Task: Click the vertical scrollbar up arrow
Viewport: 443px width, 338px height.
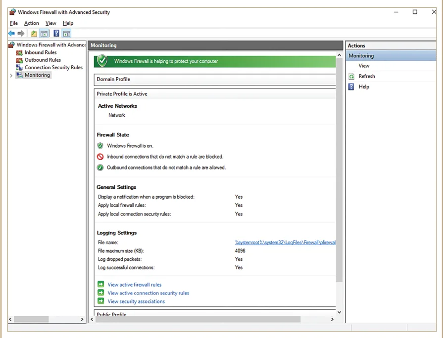Action: [340, 55]
